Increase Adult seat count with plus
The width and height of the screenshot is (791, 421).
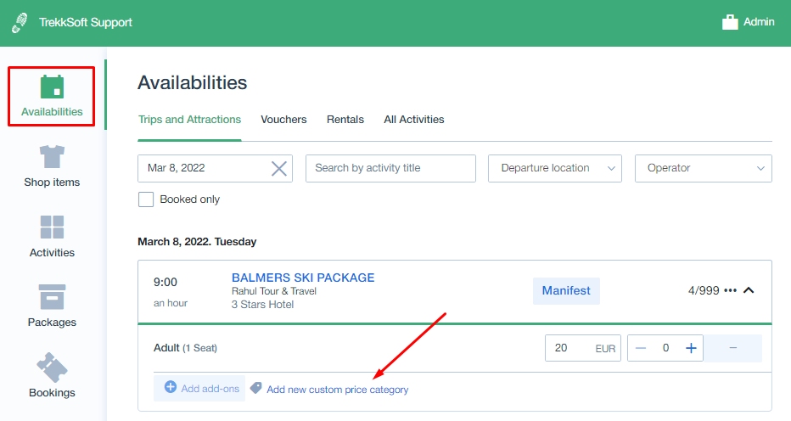tap(691, 348)
